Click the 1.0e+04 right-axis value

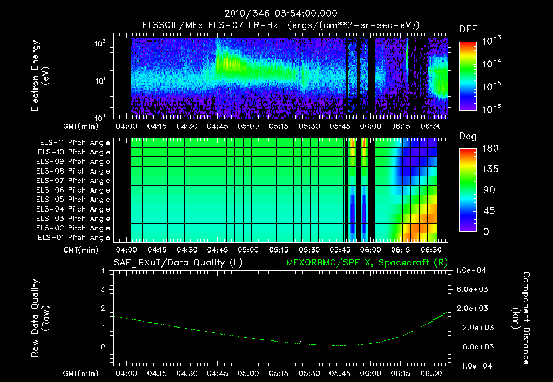click(x=471, y=271)
